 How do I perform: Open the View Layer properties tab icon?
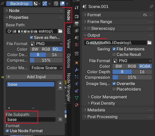77,31
